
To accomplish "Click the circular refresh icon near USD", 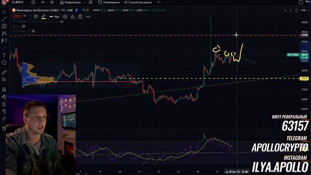I will point(296,10).
